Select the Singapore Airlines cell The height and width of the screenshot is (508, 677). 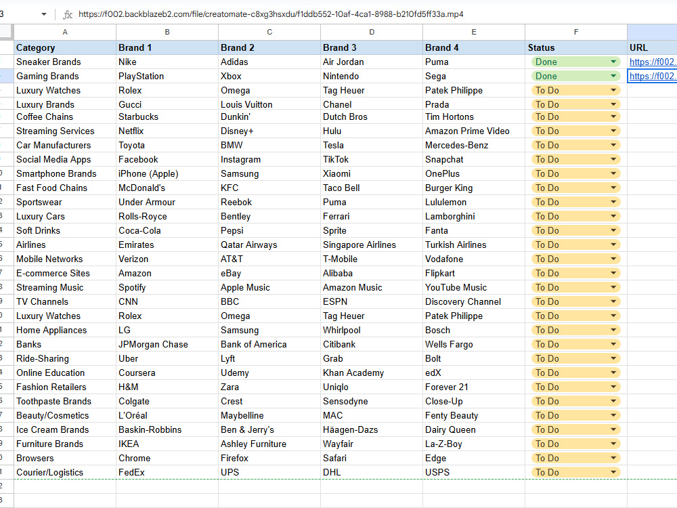point(372,245)
